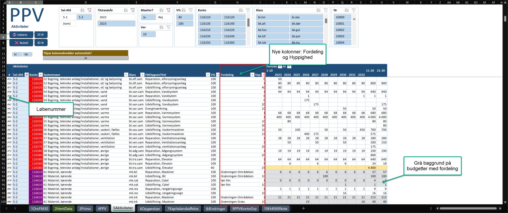The width and height of the screenshot is (508, 213).
Task: Toggle multi-select in the MaxVer? slicer
Action: (162, 10)
